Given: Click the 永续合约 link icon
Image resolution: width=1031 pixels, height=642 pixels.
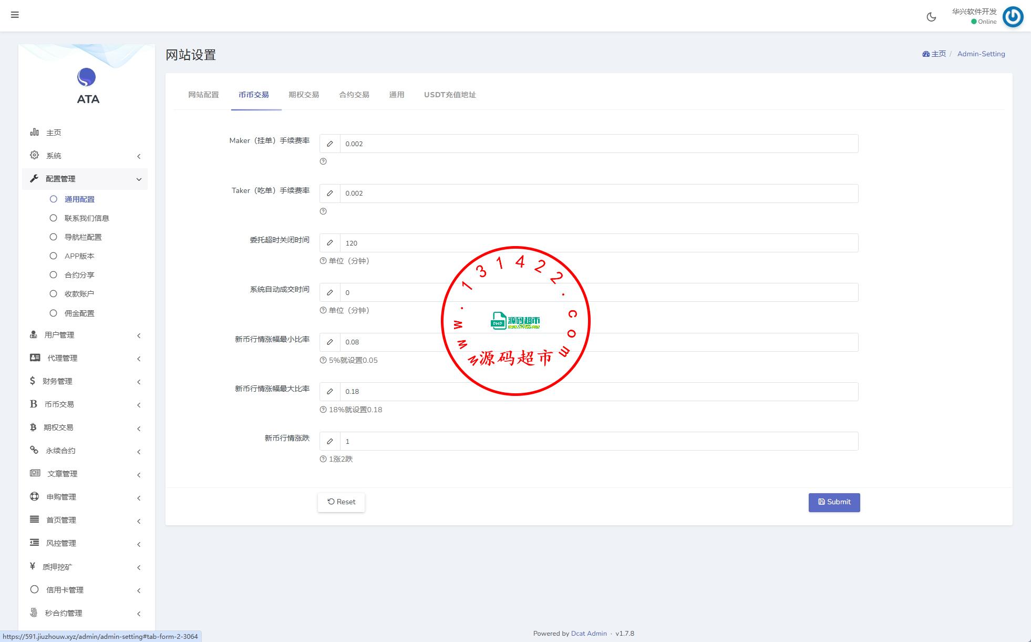Looking at the screenshot, I should (x=35, y=450).
